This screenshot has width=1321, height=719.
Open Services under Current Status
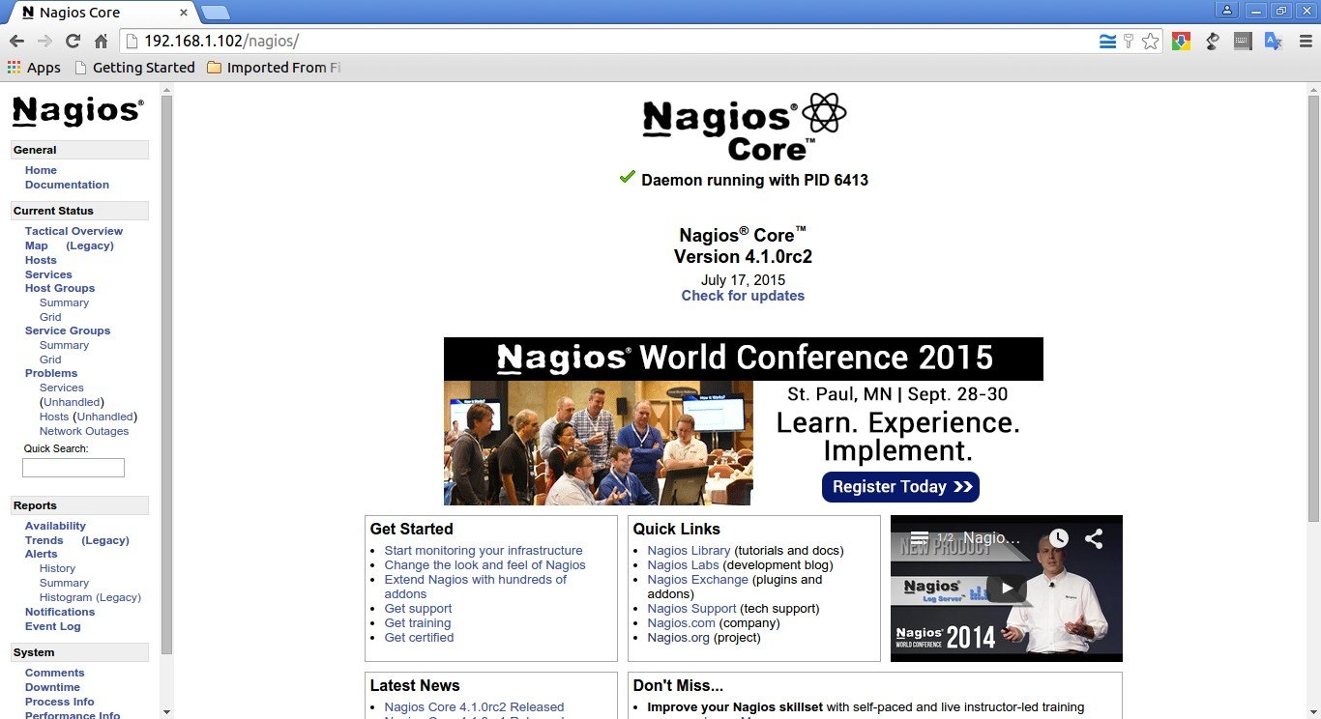48,274
